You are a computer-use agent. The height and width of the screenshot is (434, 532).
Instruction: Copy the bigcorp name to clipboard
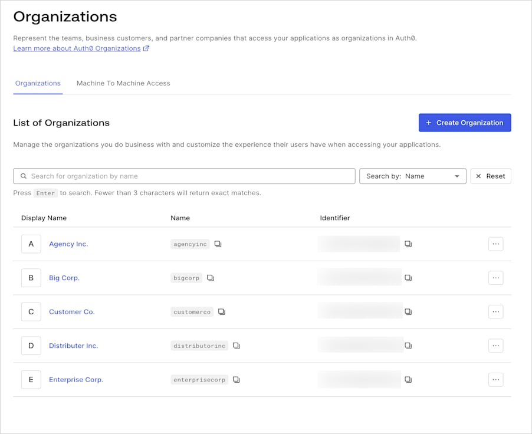(x=211, y=278)
